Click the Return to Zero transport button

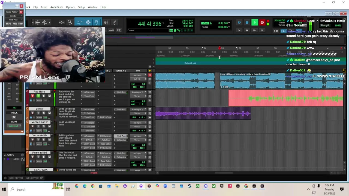tap(239, 30)
